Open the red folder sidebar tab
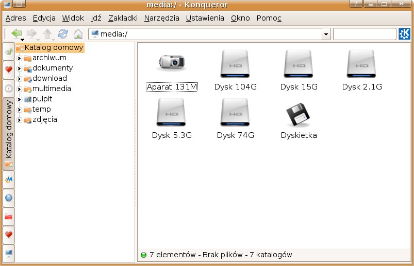Viewport: 414px width, 266px height. point(9,217)
